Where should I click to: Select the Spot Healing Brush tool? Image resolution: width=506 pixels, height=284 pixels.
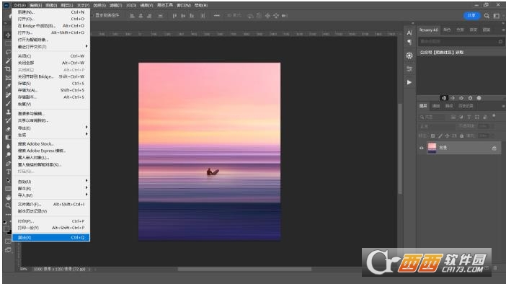pyautogui.click(x=8, y=95)
